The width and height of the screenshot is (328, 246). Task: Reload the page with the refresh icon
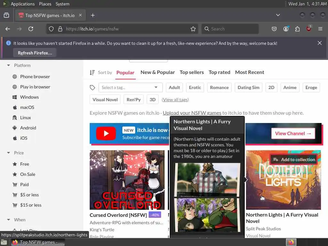point(31,29)
